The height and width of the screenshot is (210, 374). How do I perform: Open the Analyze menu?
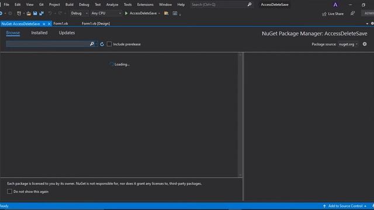pos(112,5)
